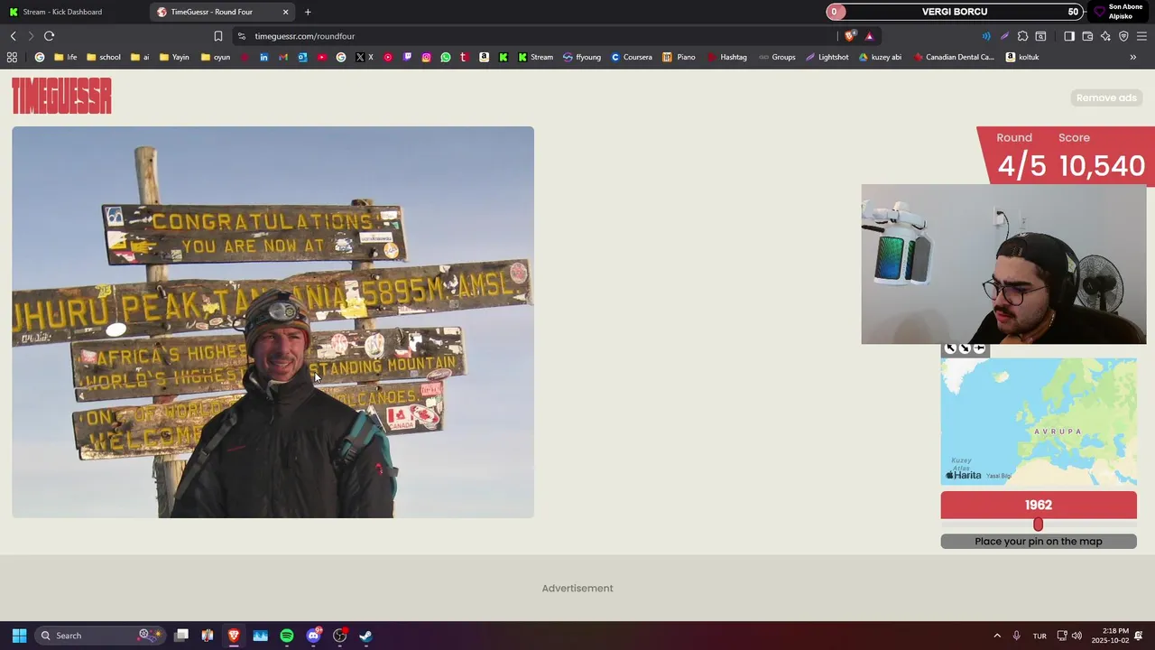
Task: Switch to Stream - Kick Dashboard tab
Action: [72, 12]
